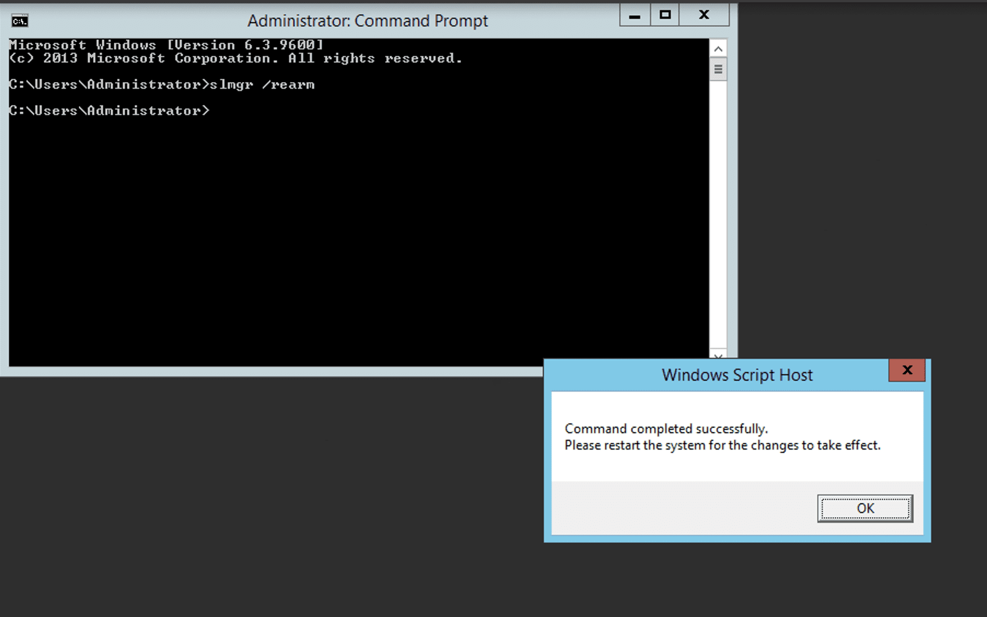Maximize the Command Prompt window

665,15
